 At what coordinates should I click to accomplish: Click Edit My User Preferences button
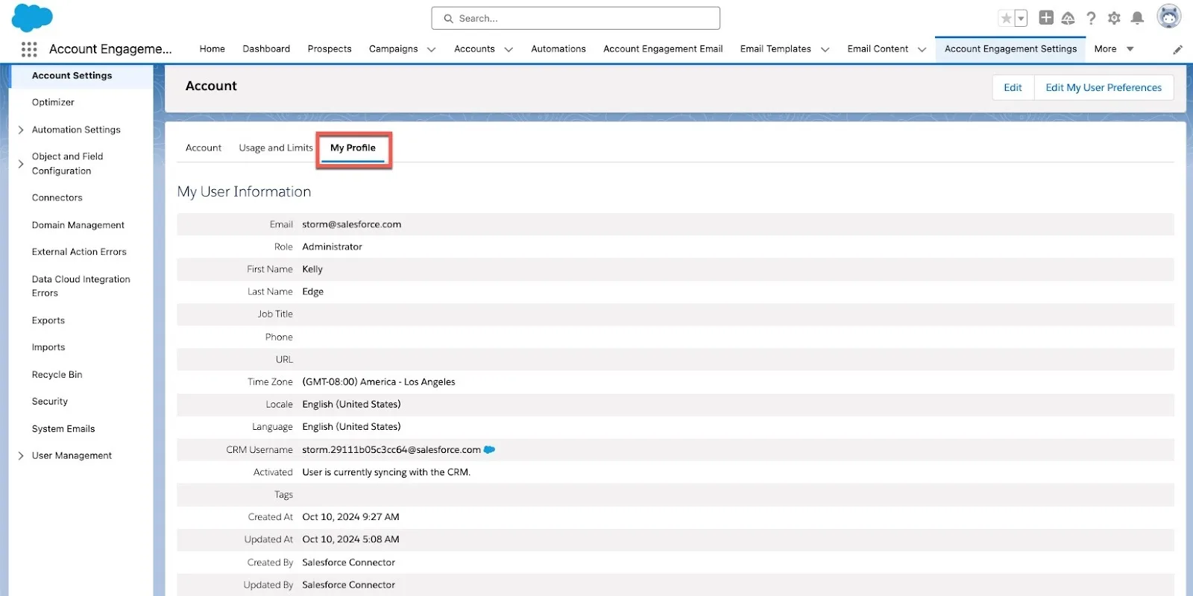pyautogui.click(x=1104, y=87)
